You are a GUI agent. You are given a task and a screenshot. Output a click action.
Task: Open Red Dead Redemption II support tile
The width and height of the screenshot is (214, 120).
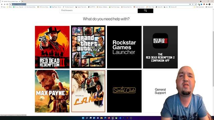tap(52, 47)
